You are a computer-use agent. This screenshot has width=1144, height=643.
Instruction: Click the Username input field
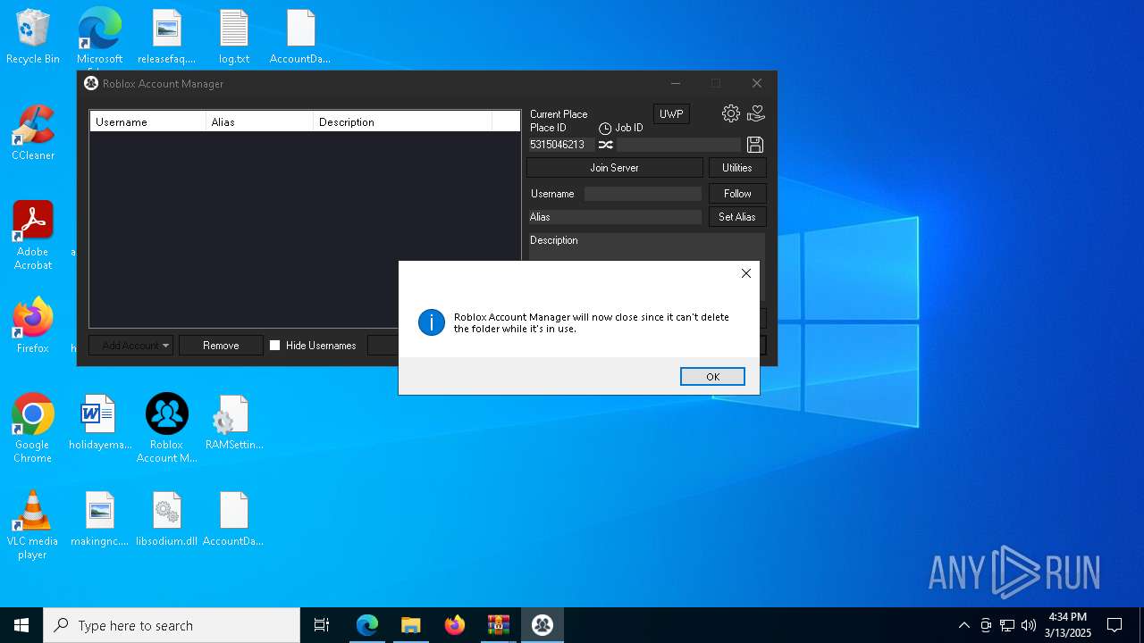(x=643, y=194)
